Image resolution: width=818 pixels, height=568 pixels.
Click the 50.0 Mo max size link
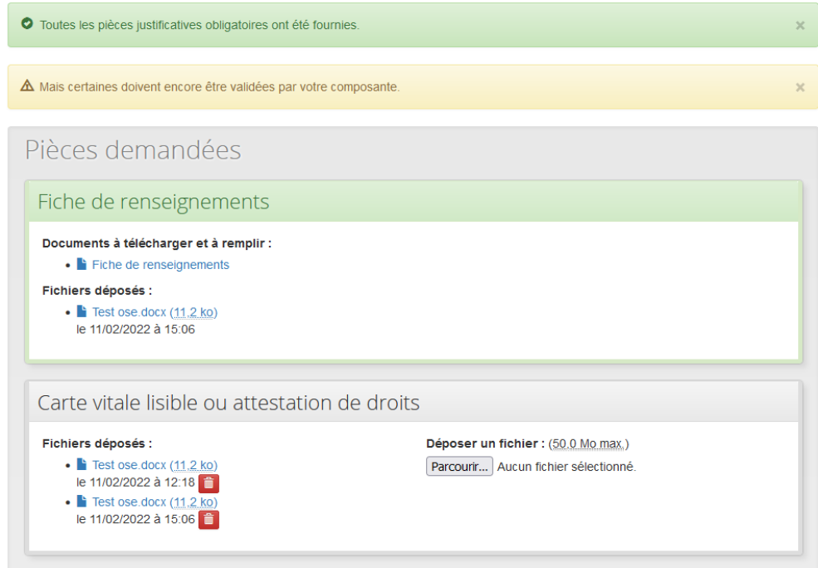[588, 443]
